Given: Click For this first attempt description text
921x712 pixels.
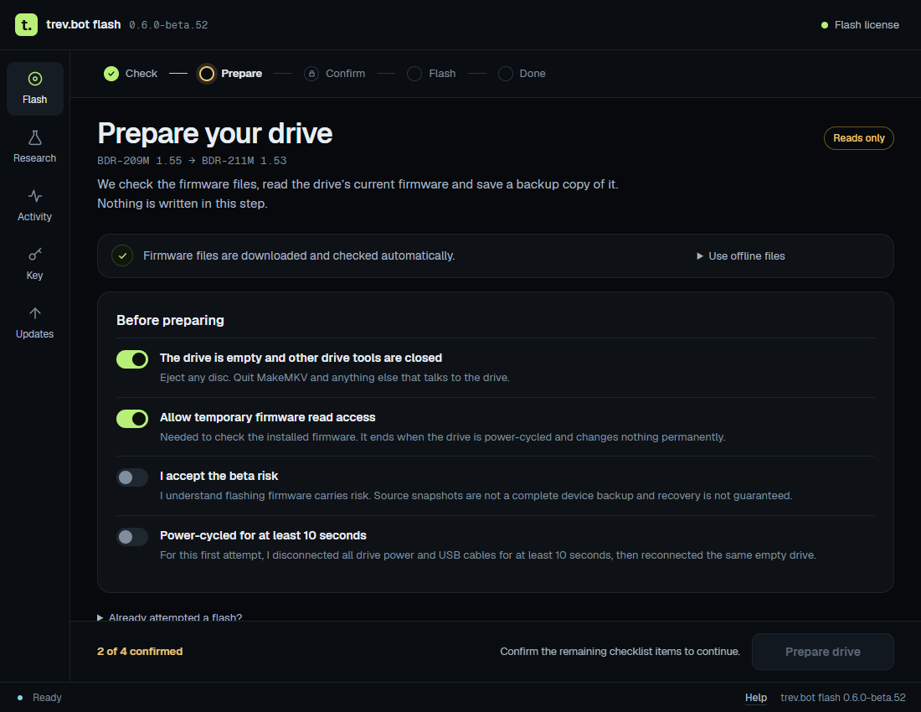Looking at the screenshot, I should click(x=487, y=555).
